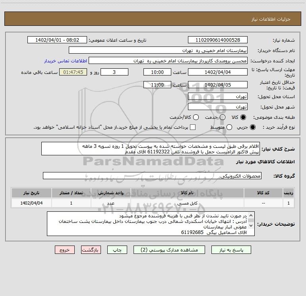Click the buyer notes text area
This screenshot has height=296, width=306.
coord(151,224)
